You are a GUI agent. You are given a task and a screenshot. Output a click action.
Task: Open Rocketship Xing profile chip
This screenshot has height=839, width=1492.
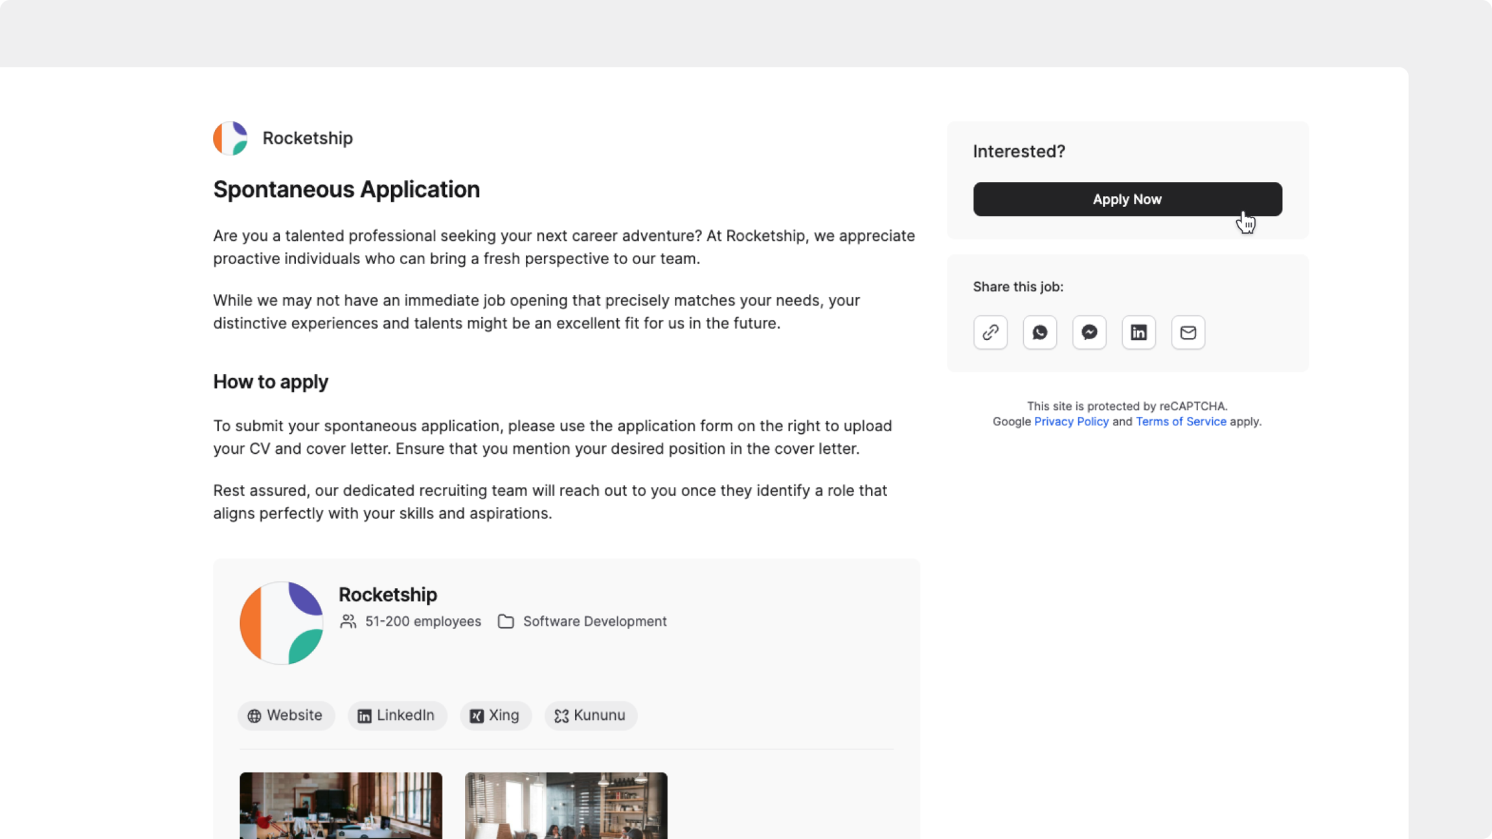495,715
